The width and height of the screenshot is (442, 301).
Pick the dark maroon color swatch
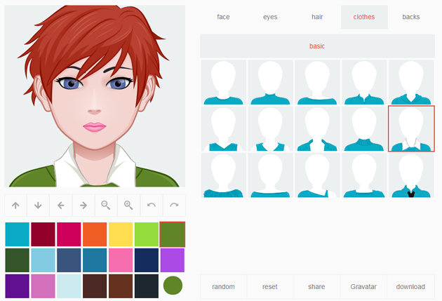tap(43, 234)
